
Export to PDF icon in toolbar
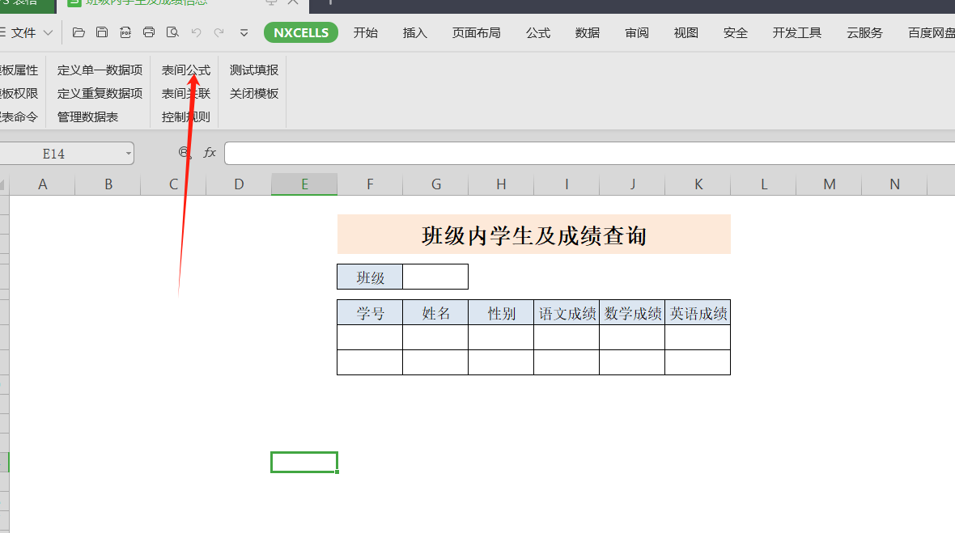click(x=125, y=32)
